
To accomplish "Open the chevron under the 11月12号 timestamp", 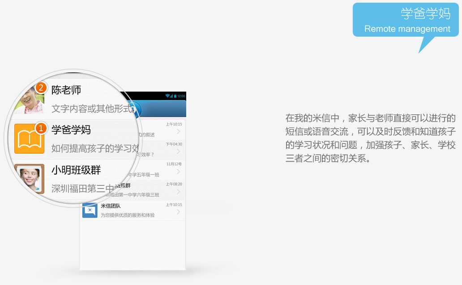I will (x=178, y=172).
